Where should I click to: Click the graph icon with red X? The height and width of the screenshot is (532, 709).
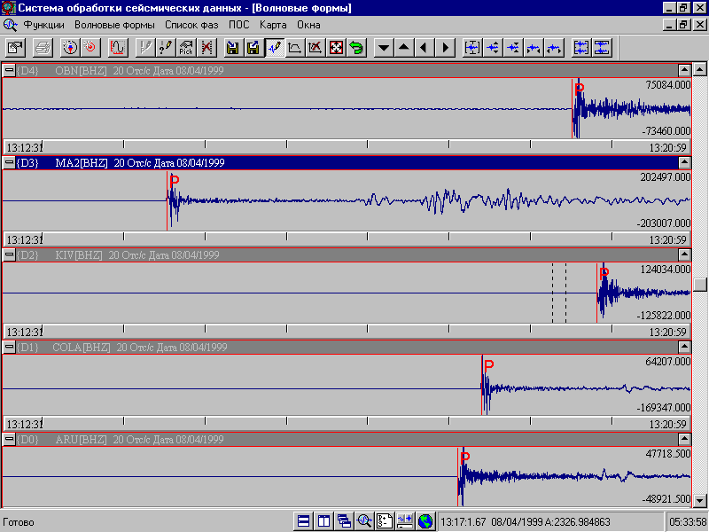pyautogui.click(x=316, y=48)
